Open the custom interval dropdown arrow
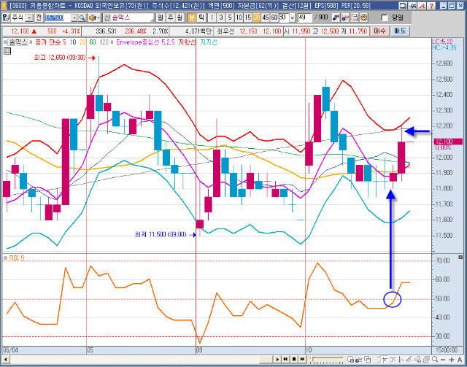Viewport: 467px width, 367px height. tap(292, 18)
